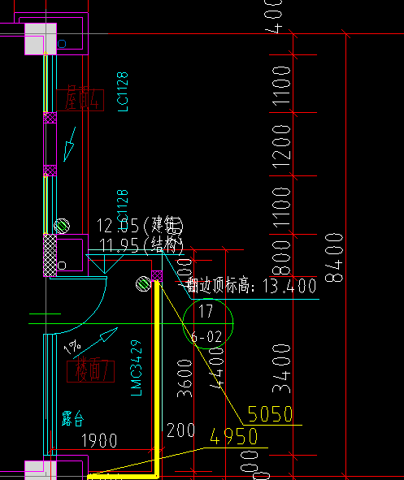404x480 pixels.
Task: Select the 4400 vertical dimension
Action: pos(217,368)
